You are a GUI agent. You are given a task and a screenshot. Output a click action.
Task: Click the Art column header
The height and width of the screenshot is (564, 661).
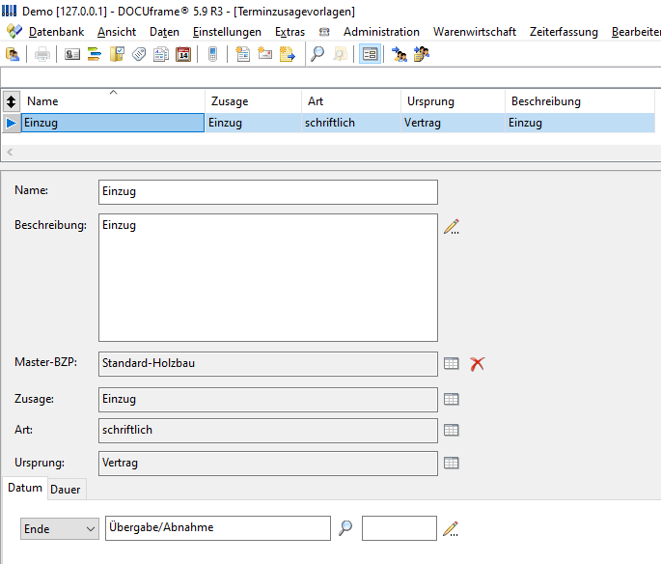tap(351, 101)
